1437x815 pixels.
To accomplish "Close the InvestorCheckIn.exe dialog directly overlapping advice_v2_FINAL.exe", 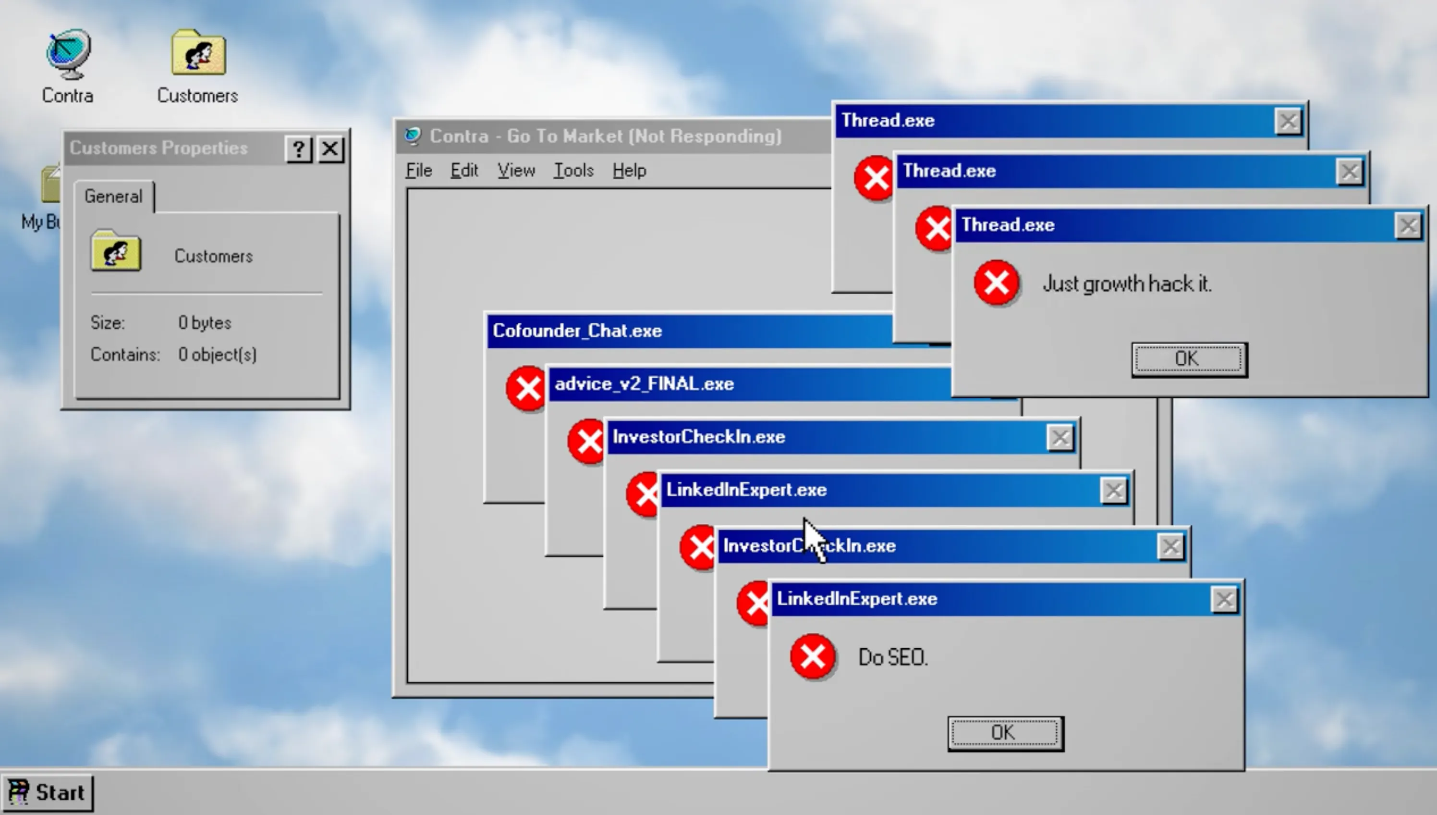I will point(1060,438).
